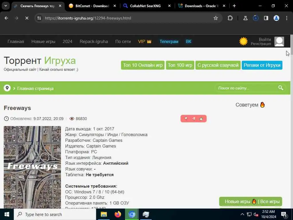Click the Регистрация link
The height and width of the screenshot is (220, 293).
pos(261,44)
